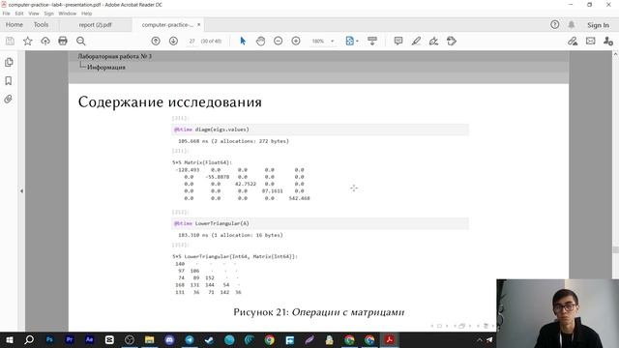Activate the selection arrow tool
Viewport: 619px width, 348px height.
(243, 41)
